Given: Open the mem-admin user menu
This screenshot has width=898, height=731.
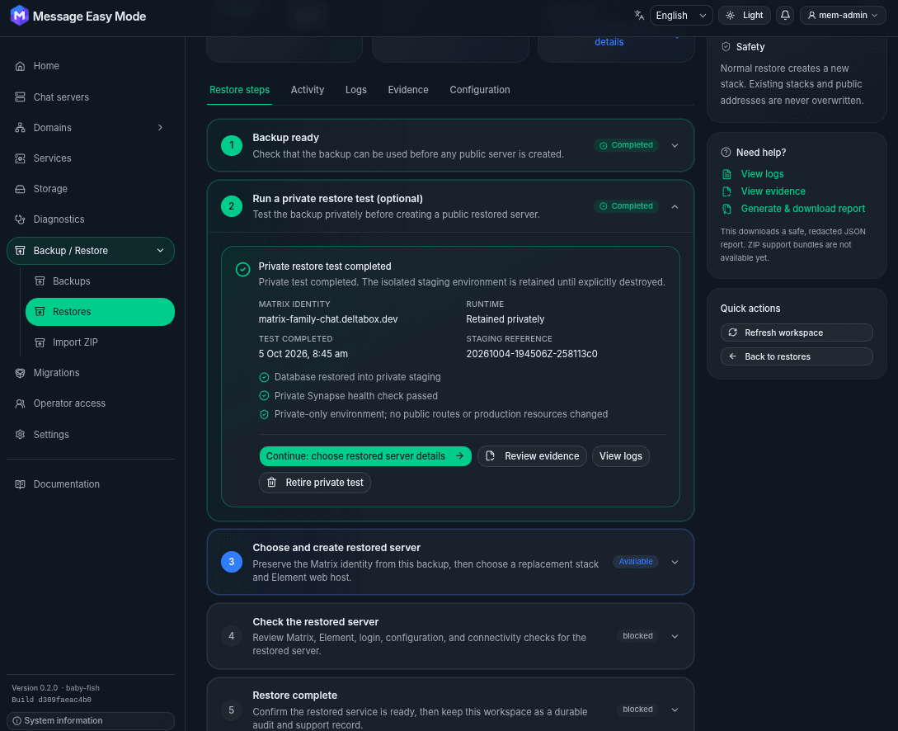Looking at the screenshot, I should [843, 16].
